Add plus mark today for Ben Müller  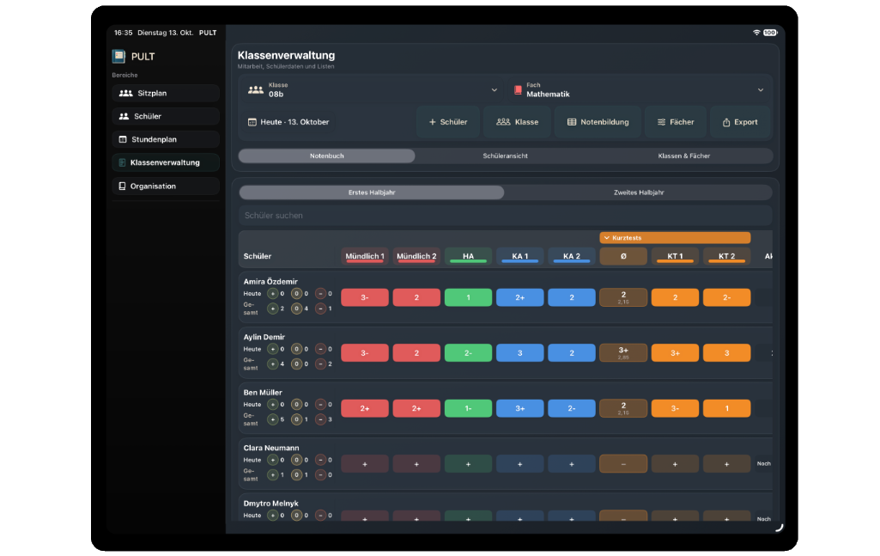[273, 405]
